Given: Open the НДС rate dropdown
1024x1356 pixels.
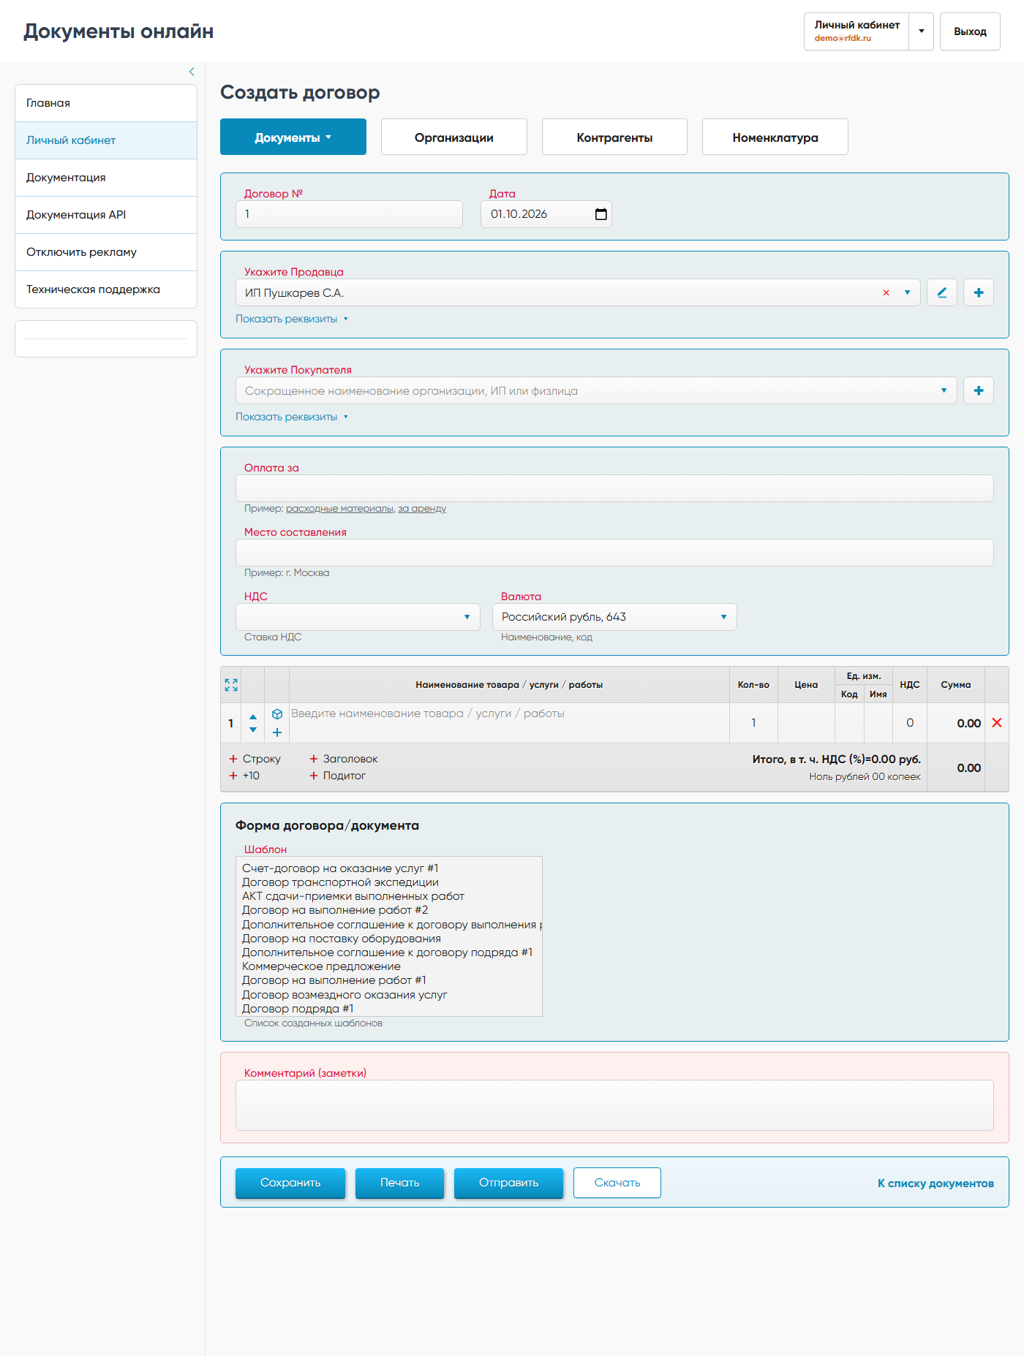Looking at the screenshot, I should click(x=358, y=617).
